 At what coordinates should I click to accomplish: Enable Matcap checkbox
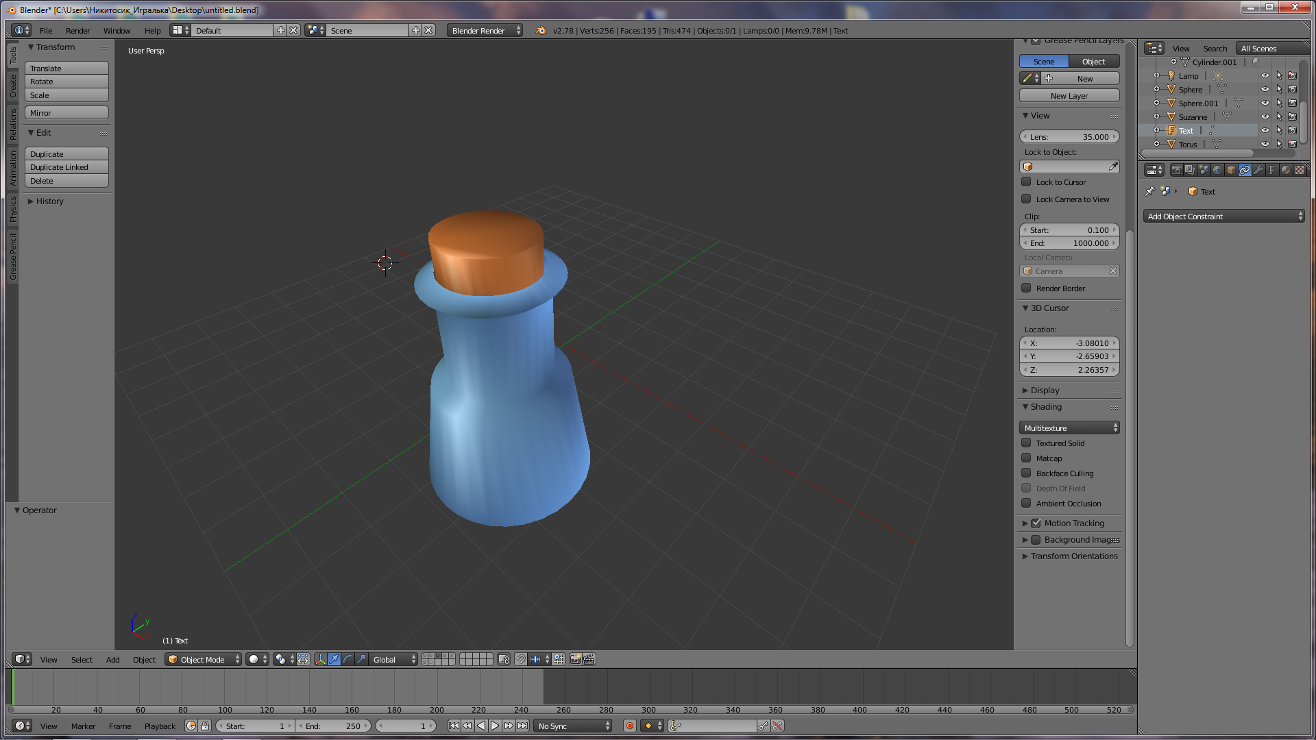[x=1026, y=458]
